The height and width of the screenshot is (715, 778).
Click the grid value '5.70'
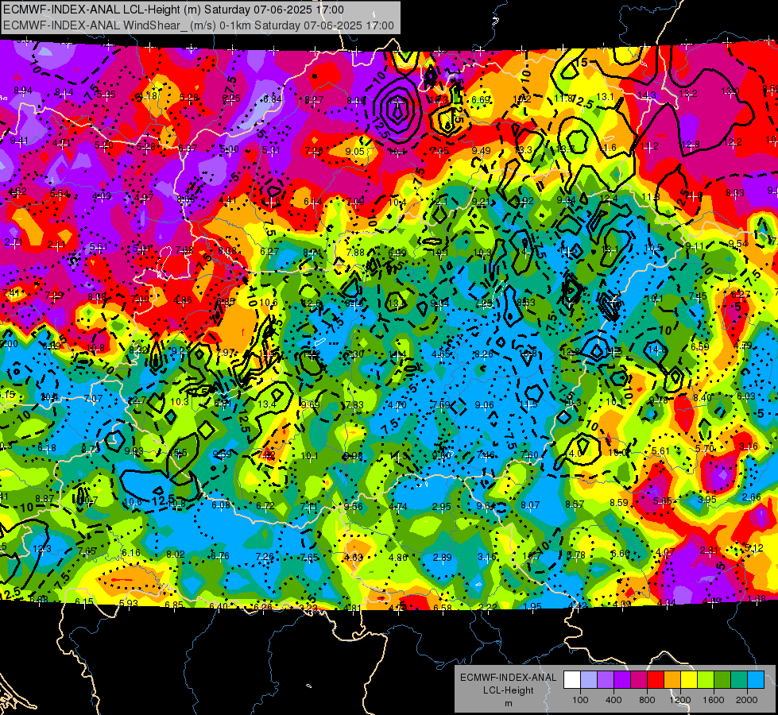704,449
